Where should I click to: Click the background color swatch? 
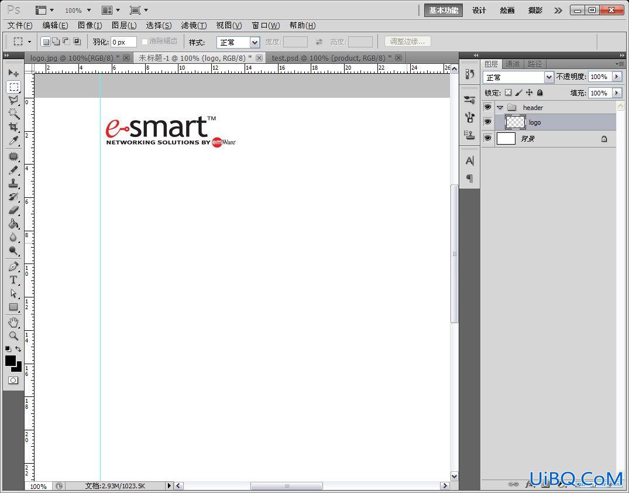click(18, 368)
